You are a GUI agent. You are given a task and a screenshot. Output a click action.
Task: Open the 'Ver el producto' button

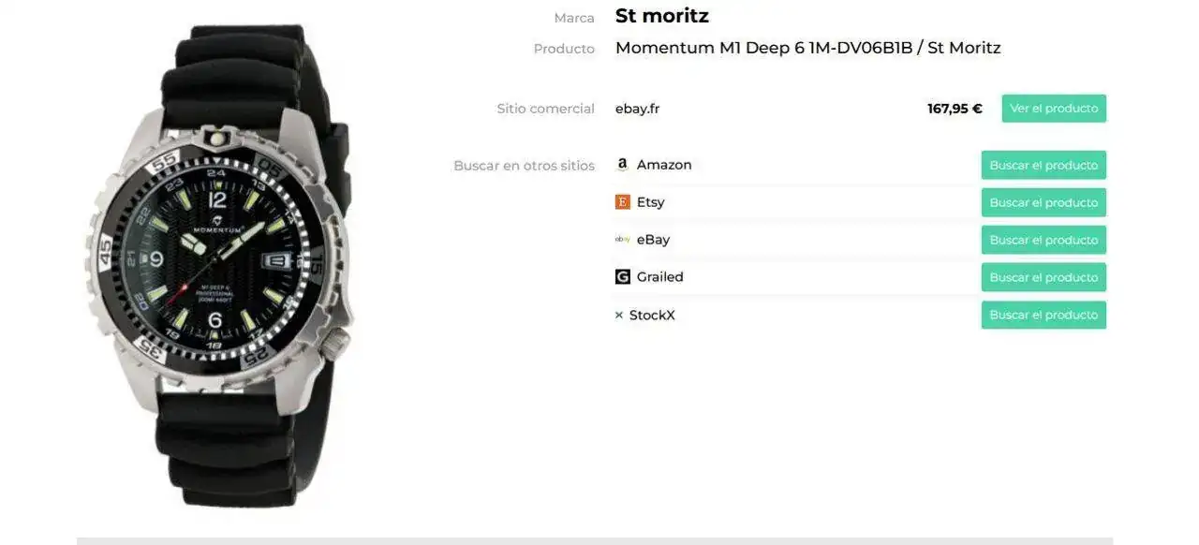click(x=1054, y=109)
